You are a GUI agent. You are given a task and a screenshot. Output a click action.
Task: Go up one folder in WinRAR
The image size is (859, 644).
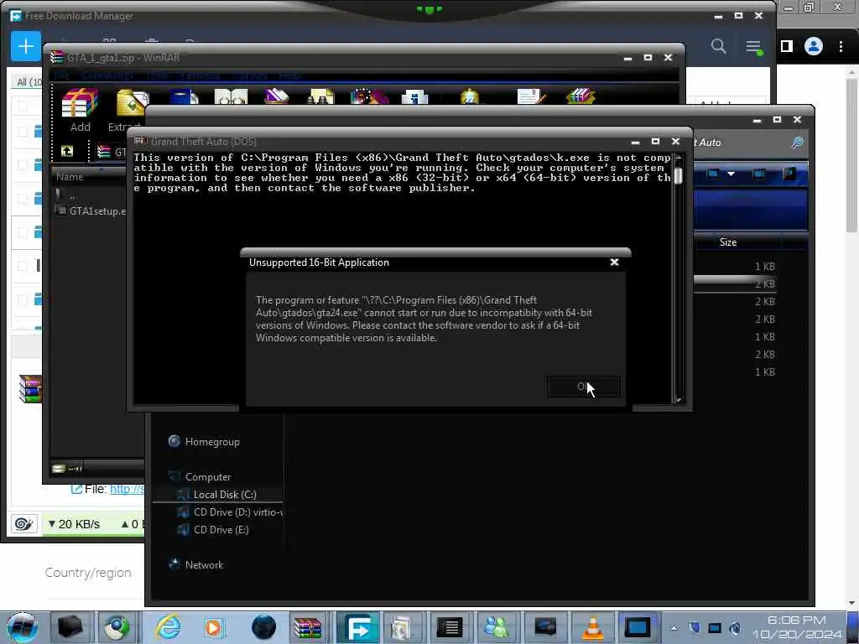67,151
